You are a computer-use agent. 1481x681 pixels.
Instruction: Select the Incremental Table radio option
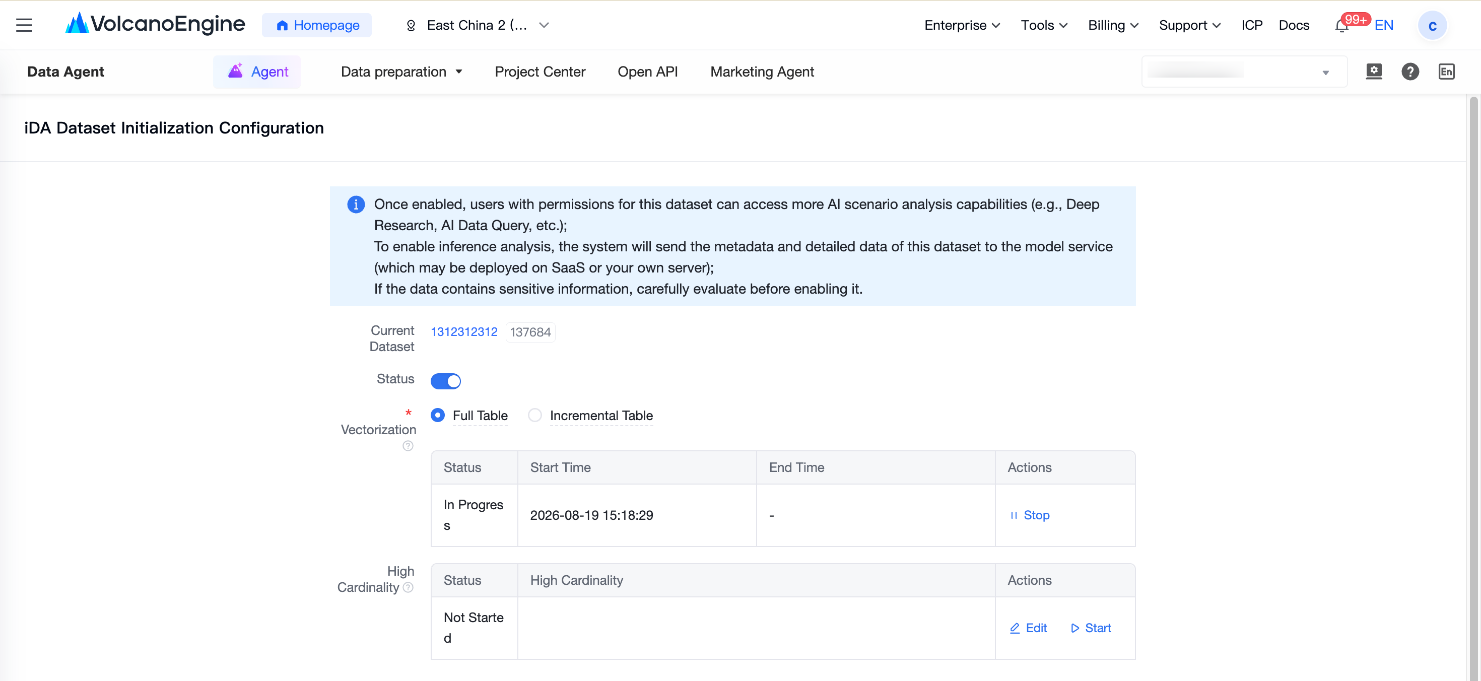(x=534, y=415)
